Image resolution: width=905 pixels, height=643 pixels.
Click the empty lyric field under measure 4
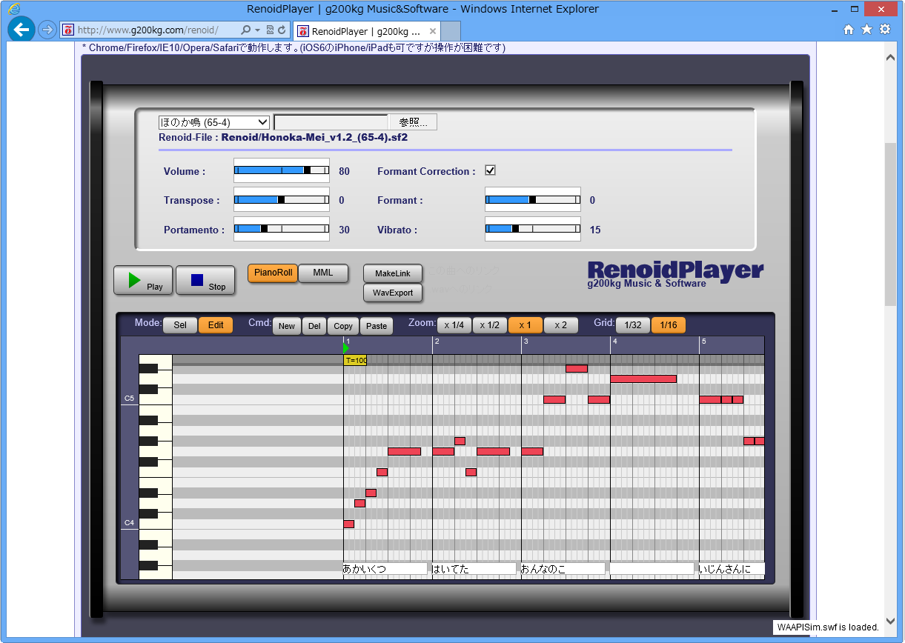(652, 569)
